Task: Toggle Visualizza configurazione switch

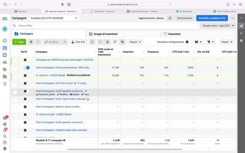Action: [x=188, y=42]
